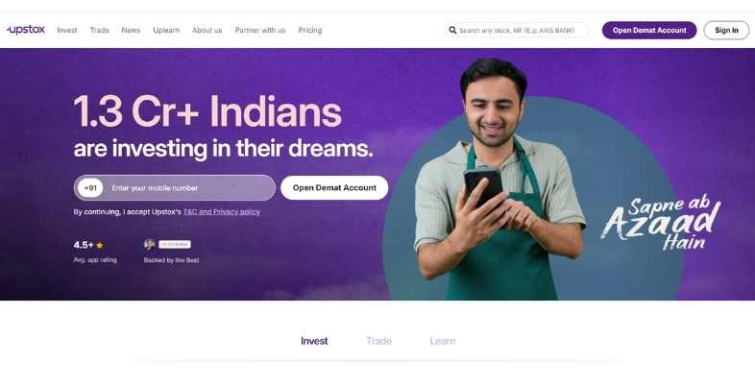Click the gold star rating icon

click(x=100, y=246)
